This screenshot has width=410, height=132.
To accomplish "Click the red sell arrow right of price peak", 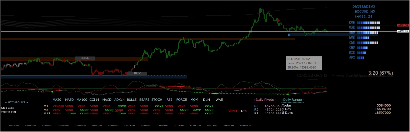I will coord(278,20).
